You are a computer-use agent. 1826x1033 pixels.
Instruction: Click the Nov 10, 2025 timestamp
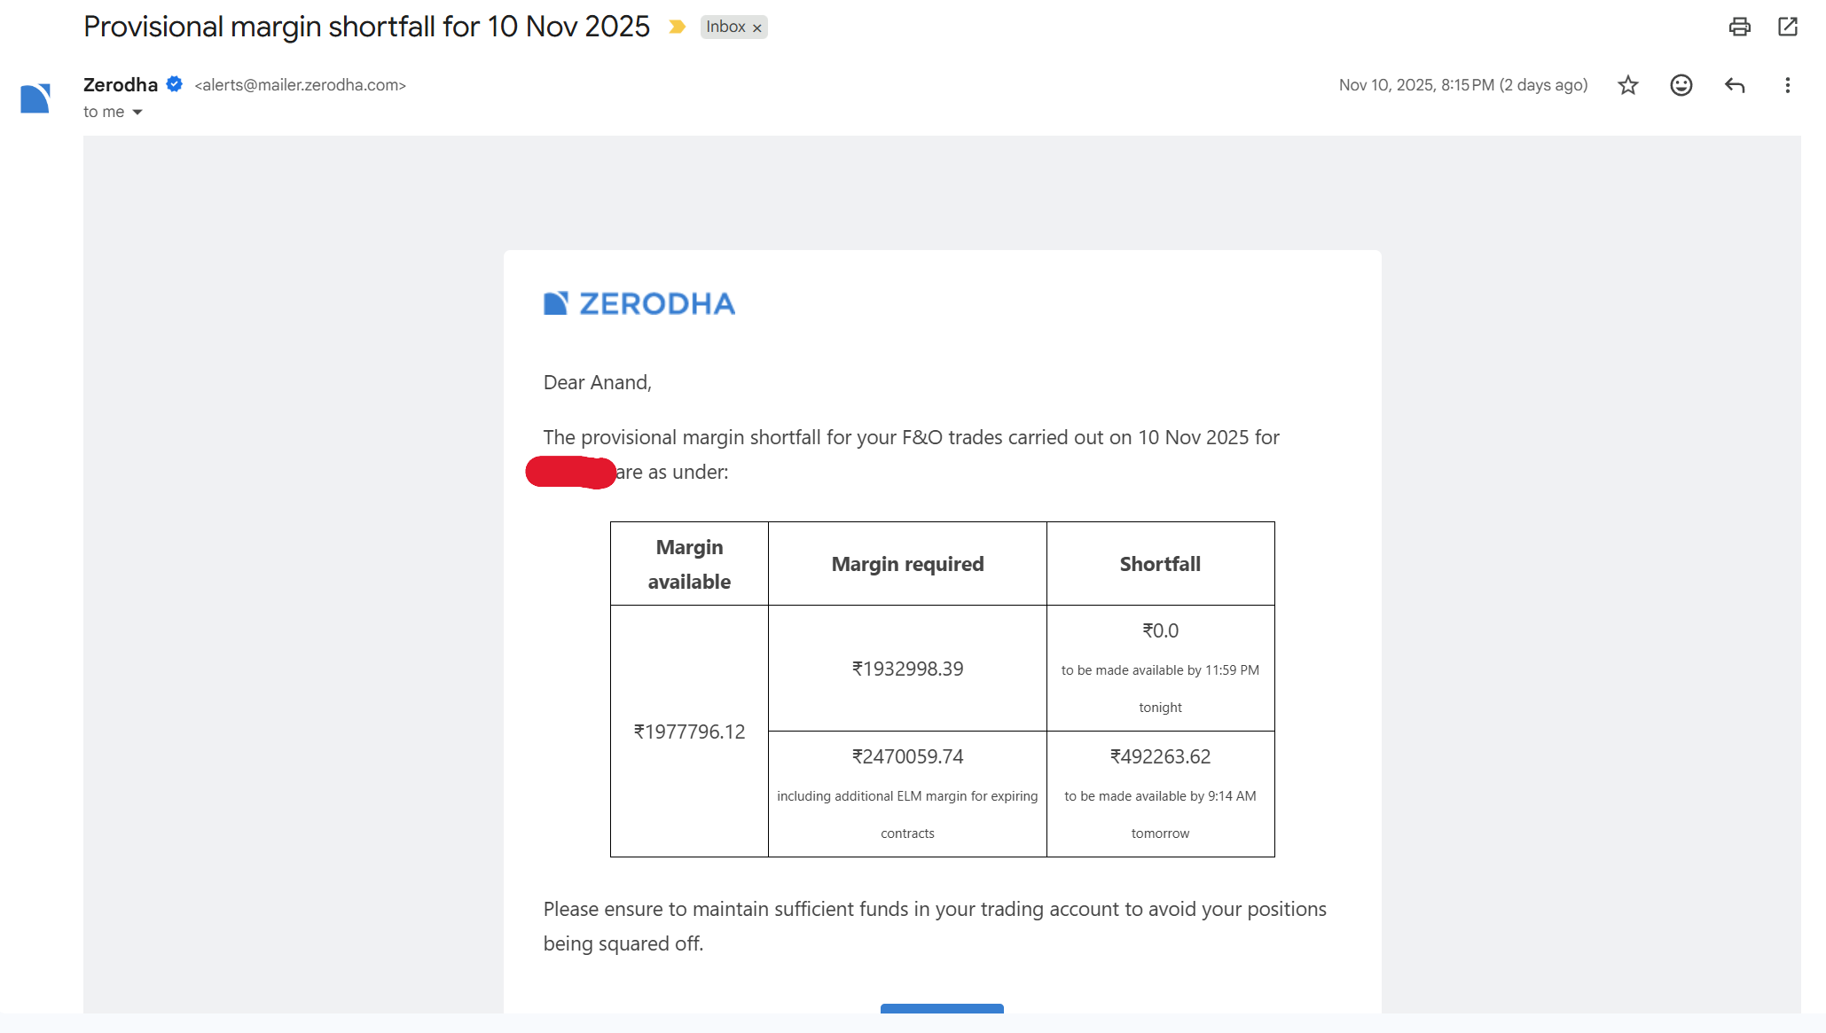(1462, 85)
